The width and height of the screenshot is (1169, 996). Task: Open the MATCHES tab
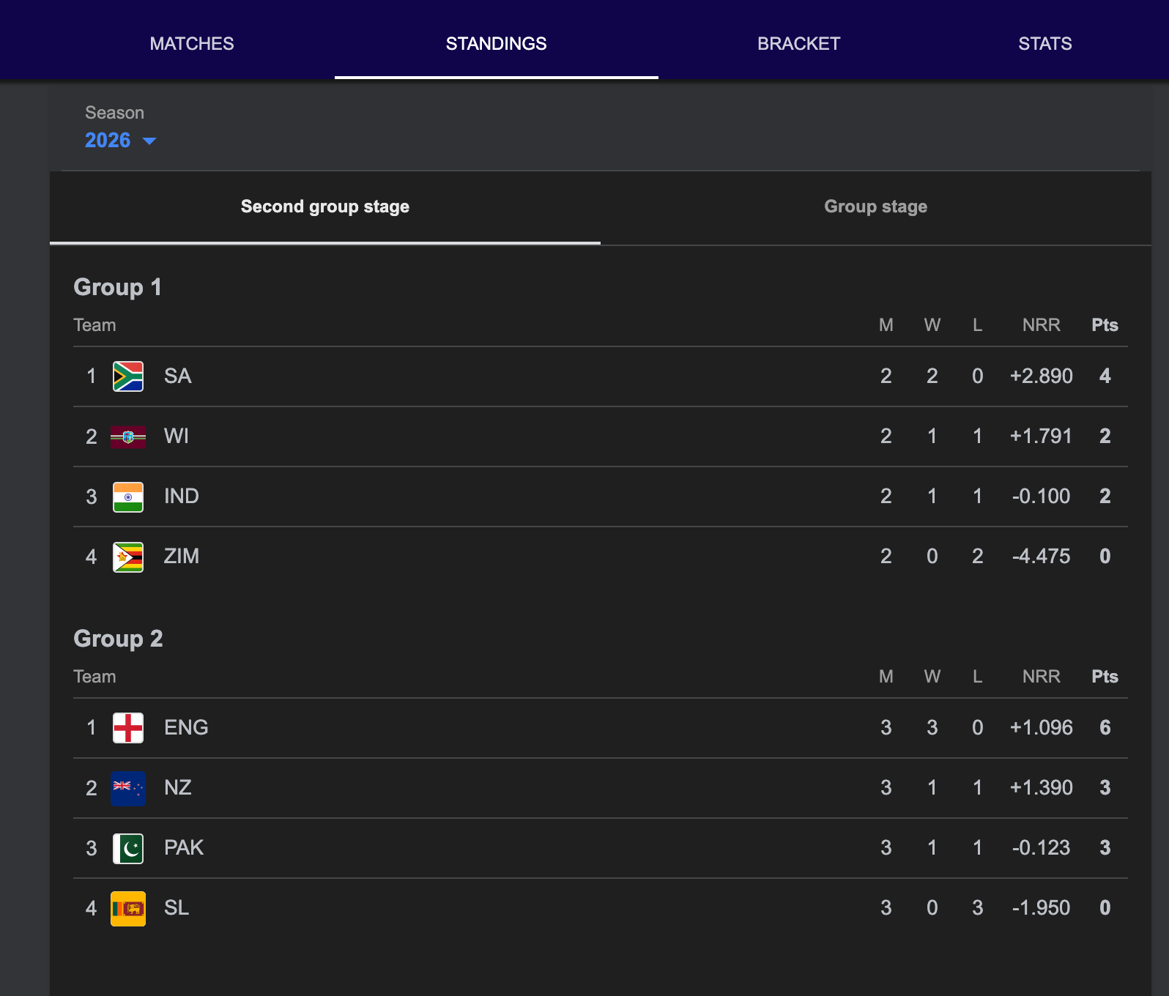(x=191, y=43)
